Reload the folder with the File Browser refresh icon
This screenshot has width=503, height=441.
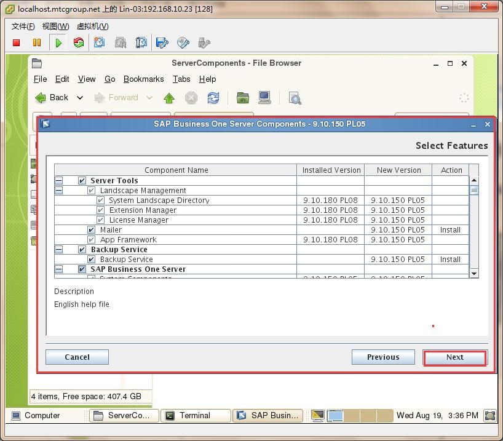click(213, 98)
